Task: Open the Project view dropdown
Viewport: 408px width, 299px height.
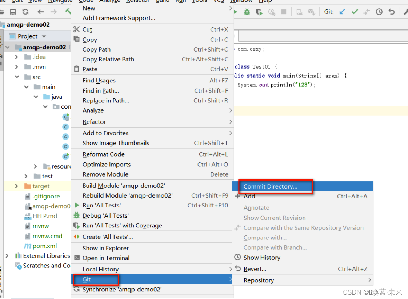Action: pyautogui.click(x=44, y=36)
